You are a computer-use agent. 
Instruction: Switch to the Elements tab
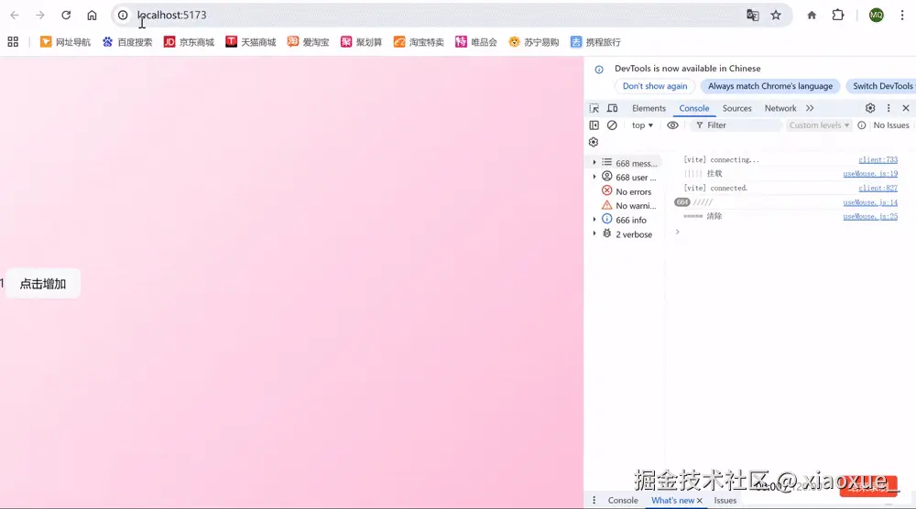pyautogui.click(x=649, y=108)
